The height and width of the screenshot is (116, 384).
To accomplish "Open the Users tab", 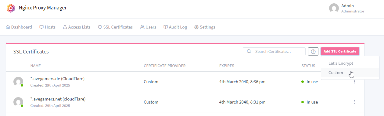I will 148,27.
